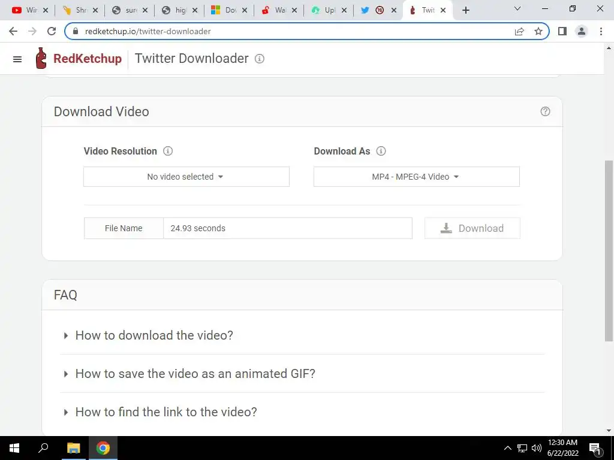614x460 pixels.
Task: Open info icon next to Twitter Downloader title
Action: click(260, 59)
